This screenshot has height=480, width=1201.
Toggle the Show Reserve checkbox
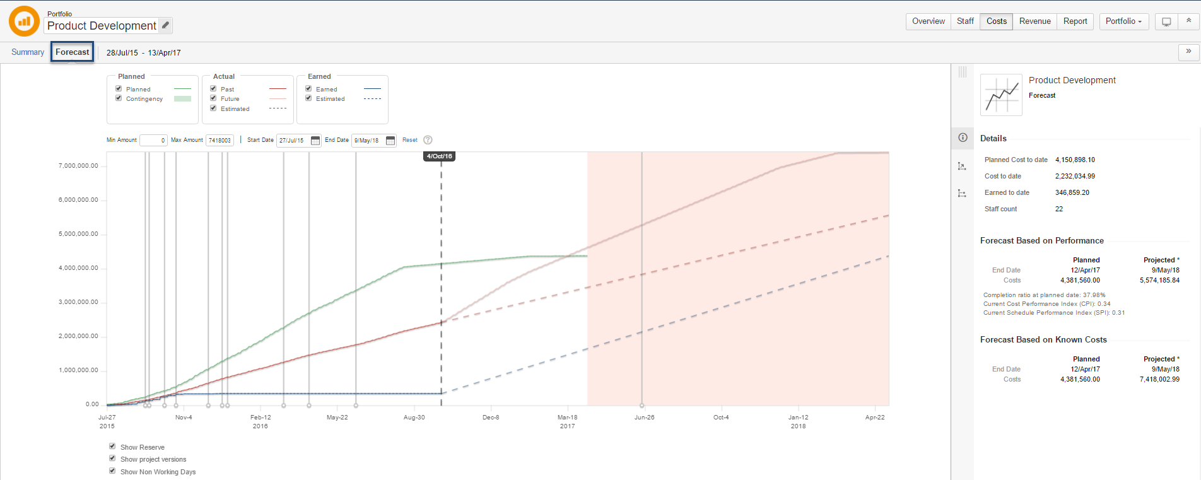(112, 447)
